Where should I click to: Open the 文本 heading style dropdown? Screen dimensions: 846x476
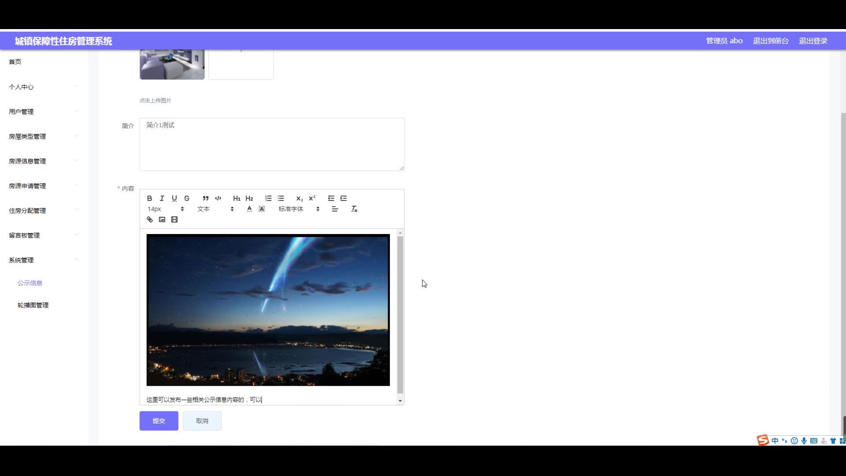pos(215,209)
